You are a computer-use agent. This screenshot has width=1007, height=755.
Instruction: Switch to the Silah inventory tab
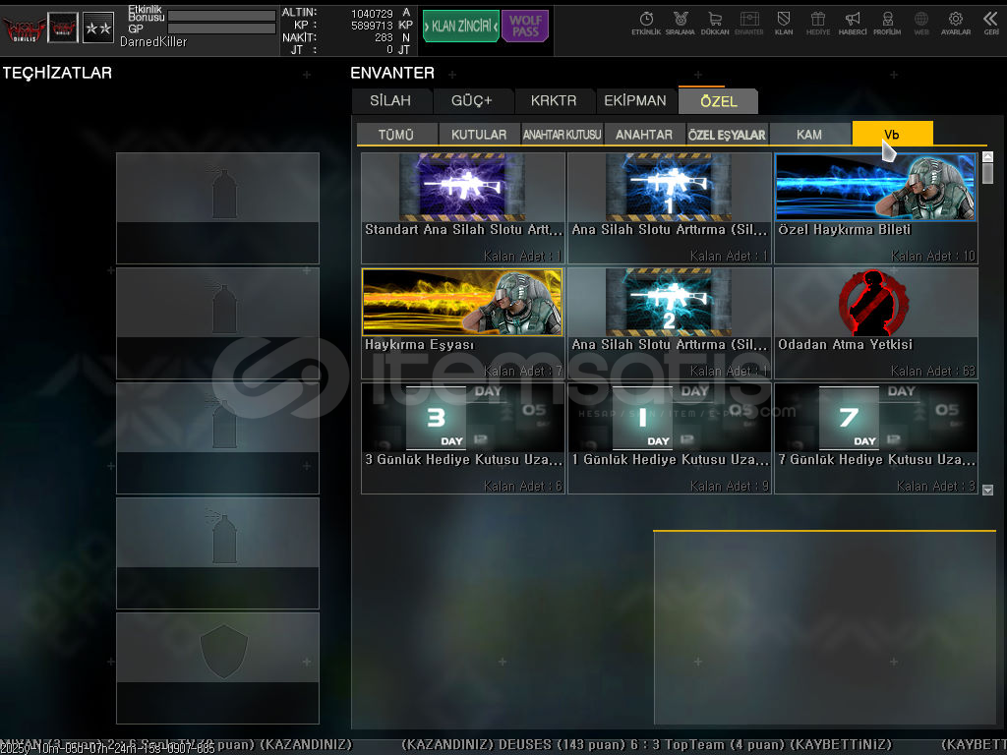click(x=390, y=101)
